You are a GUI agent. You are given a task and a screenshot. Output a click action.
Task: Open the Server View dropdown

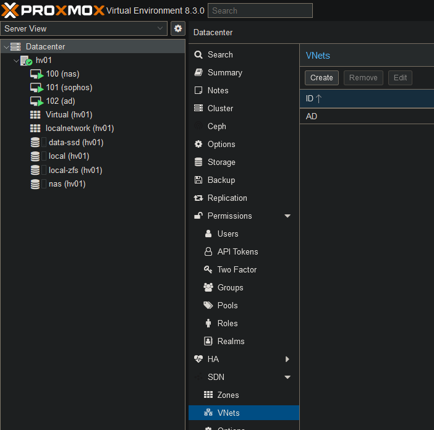click(x=84, y=28)
